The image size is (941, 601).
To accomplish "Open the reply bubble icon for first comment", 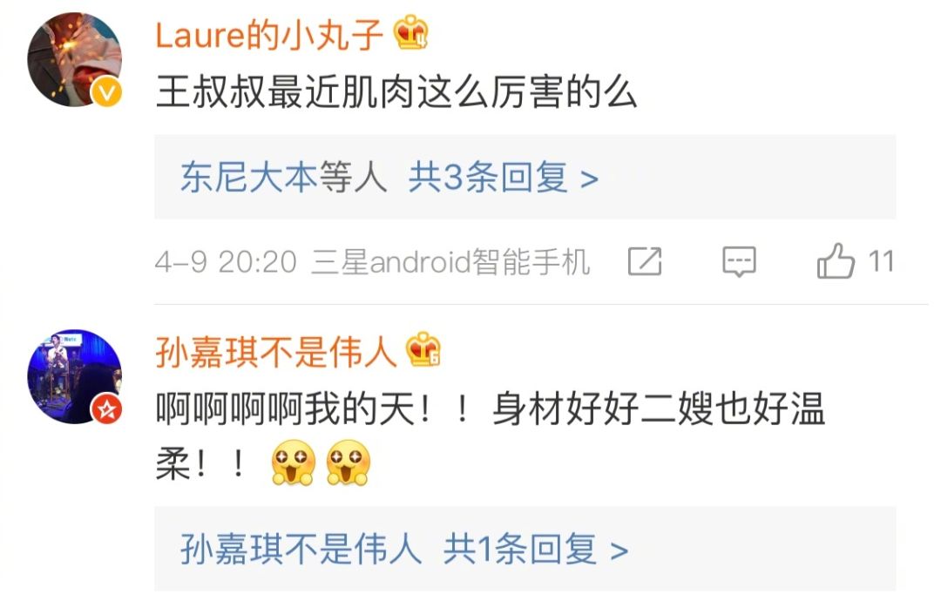I will click(x=739, y=261).
